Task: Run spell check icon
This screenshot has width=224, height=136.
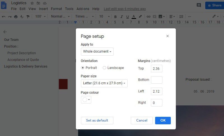Action: (x=22, y=17)
